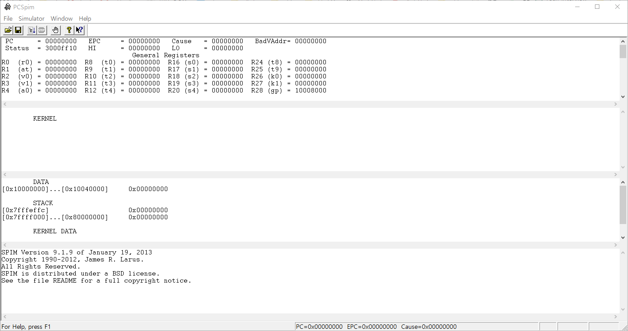Click the KERNEL DATA heading
The width and height of the screenshot is (628, 331).
tap(55, 231)
